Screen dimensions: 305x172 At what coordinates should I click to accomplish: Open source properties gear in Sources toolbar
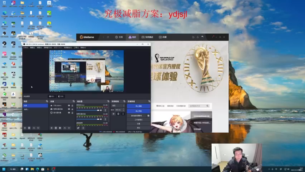pyautogui.click(x=60, y=128)
